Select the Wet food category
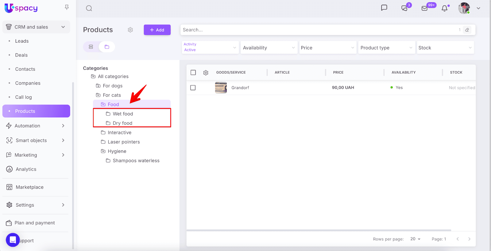The width and height of the screenshot is (491, 251). (x=123, y=114)
